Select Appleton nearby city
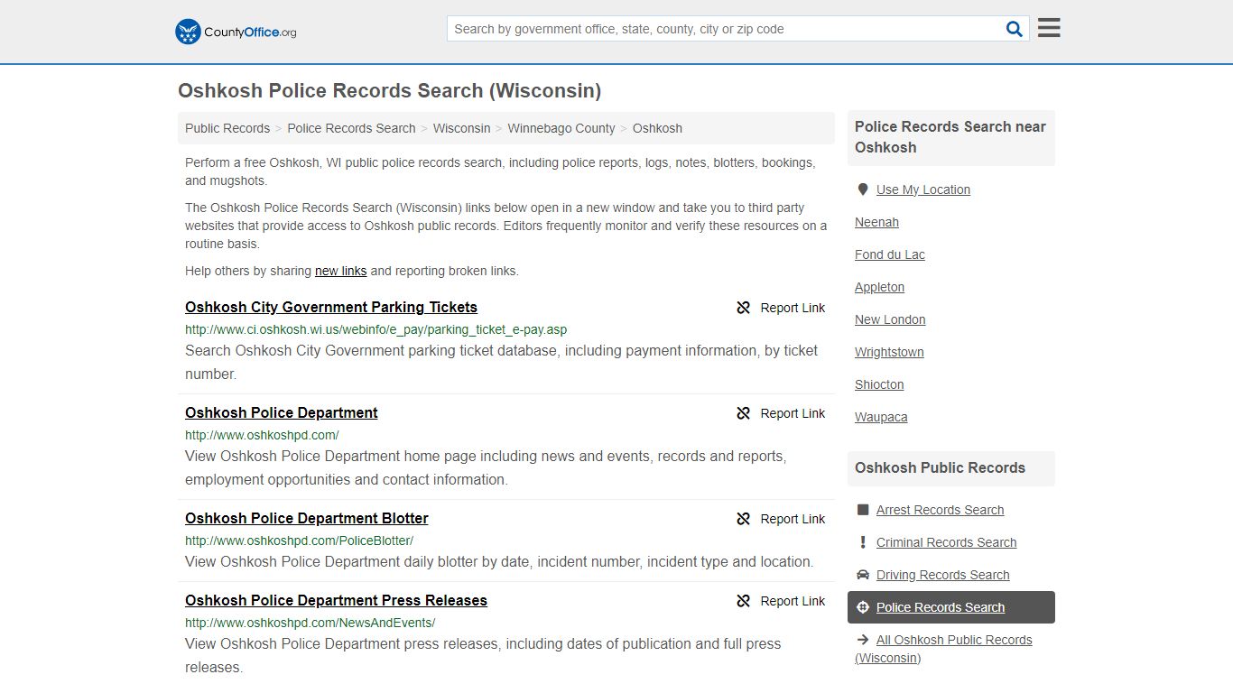This screenshot has height=693, width=1233. tap(879, 287)
